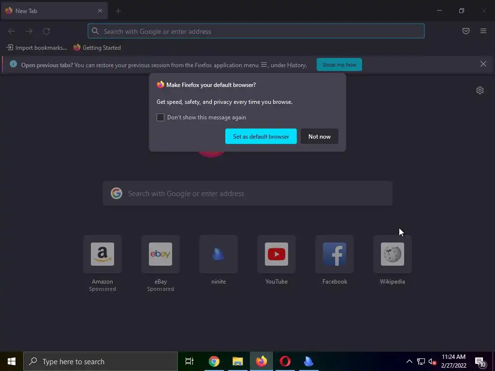Viewport: 495px width, 371px height.
Task: Open a new tab with plus icon
Action: [x=118, y=11]
